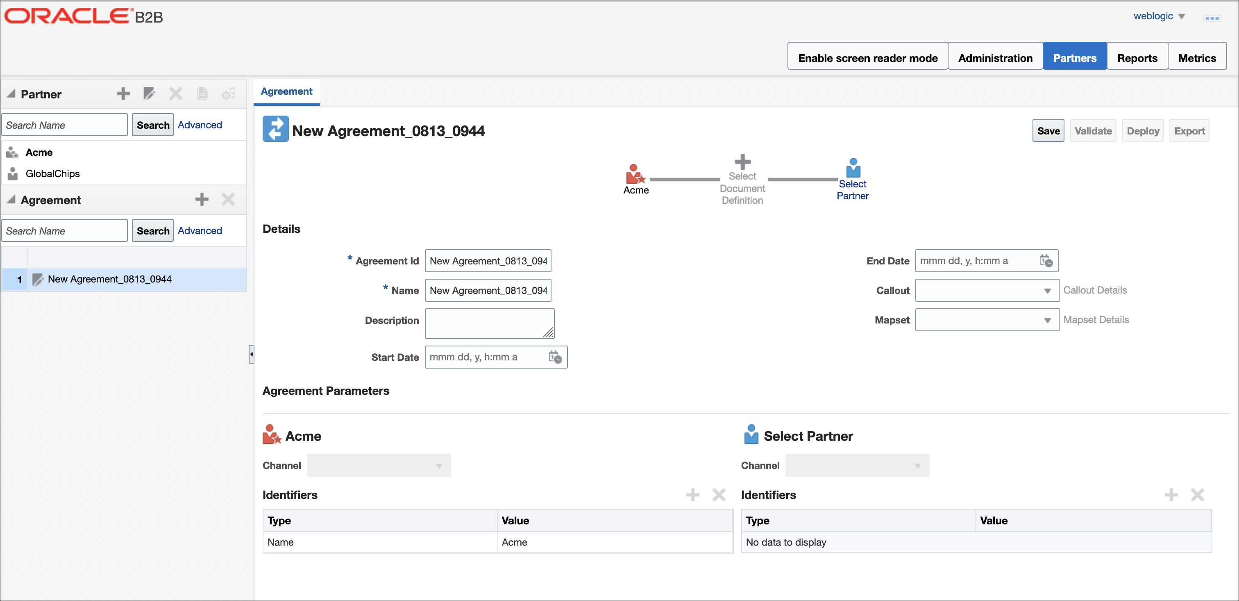Click the agreement Name field
The height and width of the screenshot is (601, 1239).
point(488,291)
